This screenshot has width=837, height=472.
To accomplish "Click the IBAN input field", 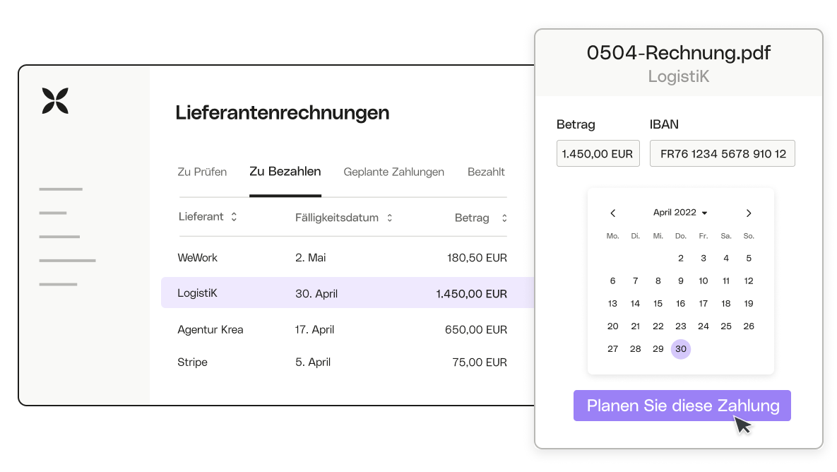I will point(722,153).
